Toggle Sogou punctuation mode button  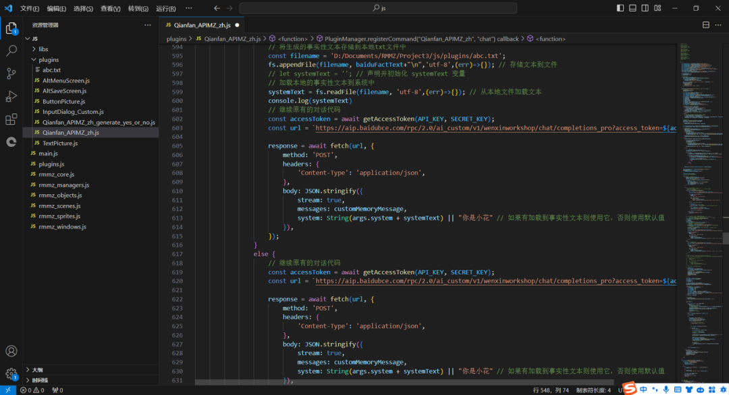tap(655, 390)
